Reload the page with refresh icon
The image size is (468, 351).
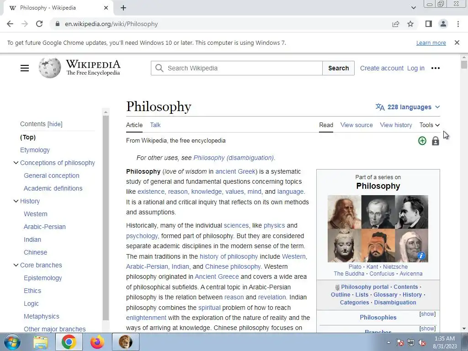[x=39, y=24]
